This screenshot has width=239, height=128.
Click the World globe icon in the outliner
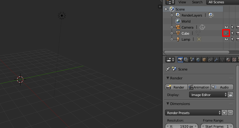coord(178,21)
